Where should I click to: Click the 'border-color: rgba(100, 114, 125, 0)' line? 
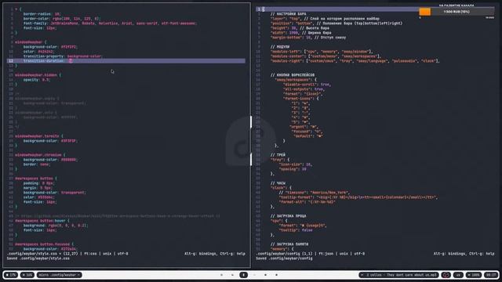(61, 19)
